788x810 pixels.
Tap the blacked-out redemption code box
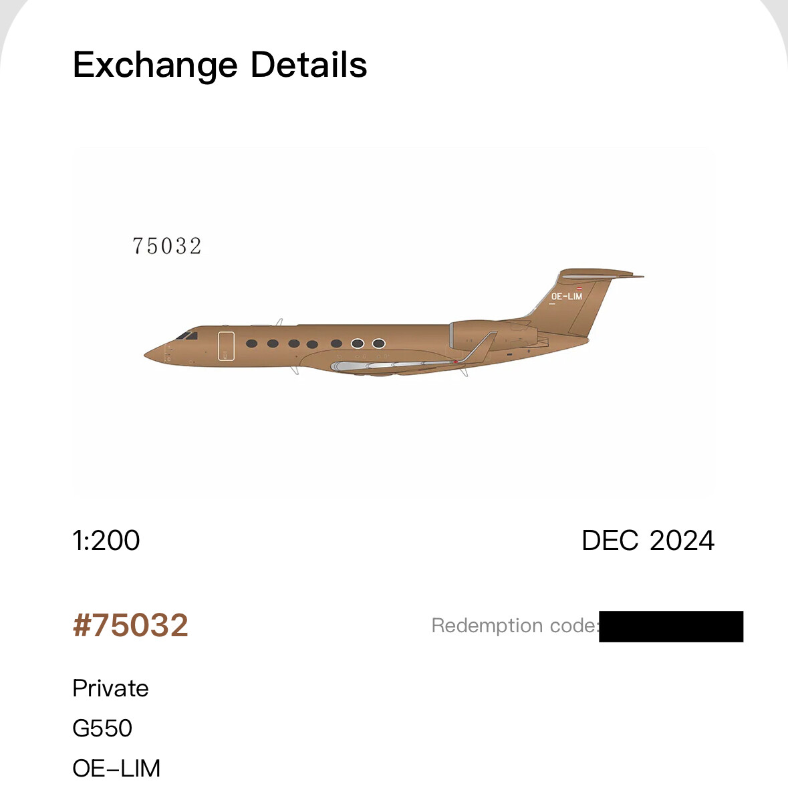click(x=671, y=626)
